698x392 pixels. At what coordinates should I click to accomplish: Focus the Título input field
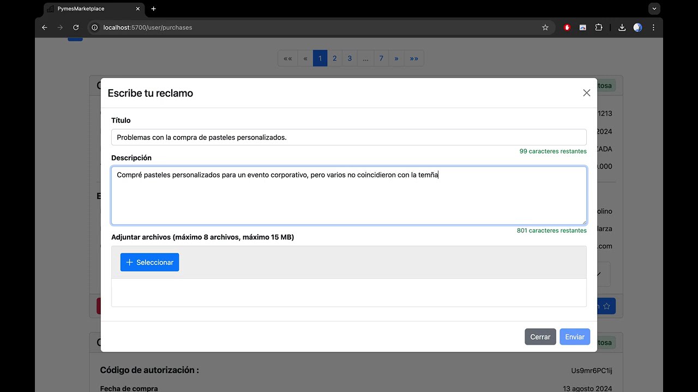click(349, 137)
